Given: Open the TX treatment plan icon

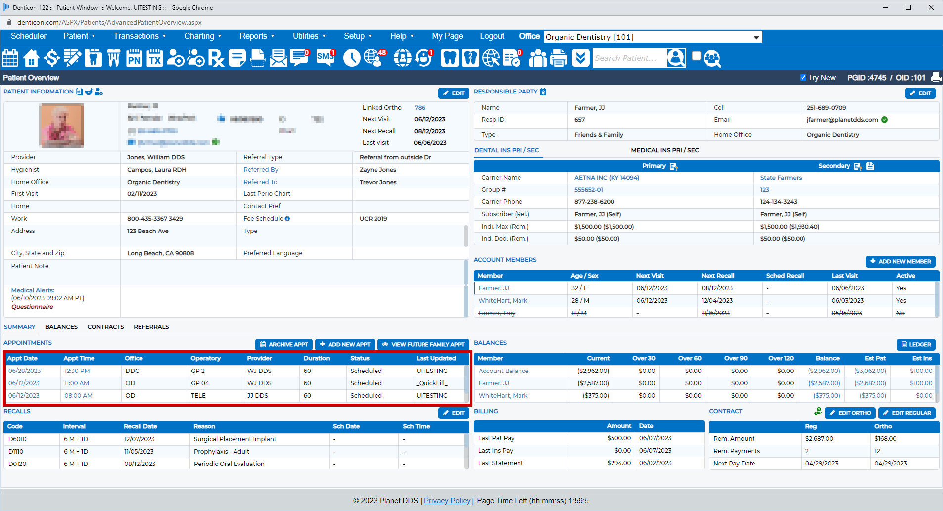Looking at the screenshot, I should [x=155, y=58].
